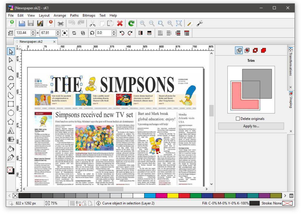Image resolution: width=301 pixels, height=214 pixels.
Task: Close the Newspaper.sk2 tab
Action: point(54,42)
